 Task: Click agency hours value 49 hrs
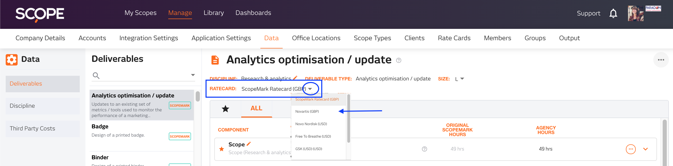coord(545,149)
